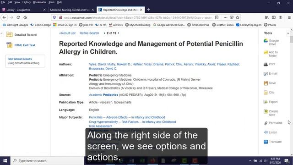Click the taskbar search box
293x165 pixels.
(x=48, y=161)
